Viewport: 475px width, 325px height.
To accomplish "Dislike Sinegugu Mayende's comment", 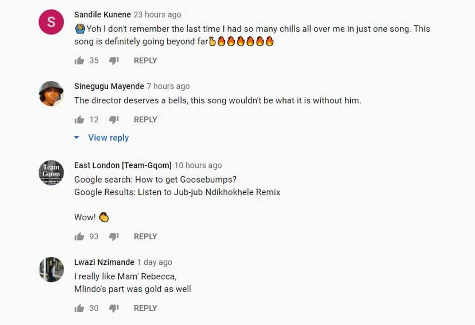I will [114, 120].
